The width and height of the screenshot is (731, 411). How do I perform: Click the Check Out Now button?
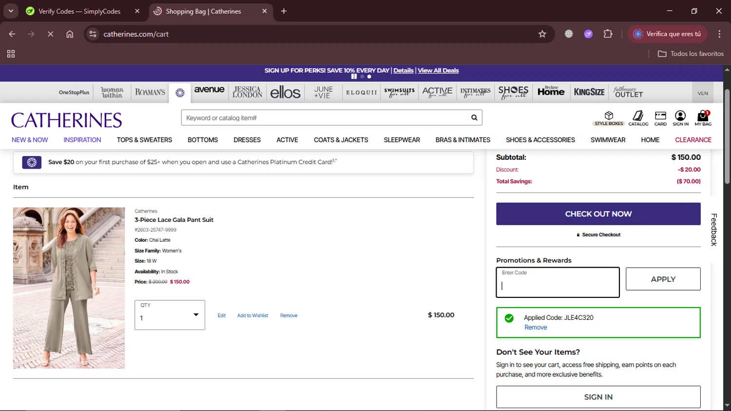(598, 214)
